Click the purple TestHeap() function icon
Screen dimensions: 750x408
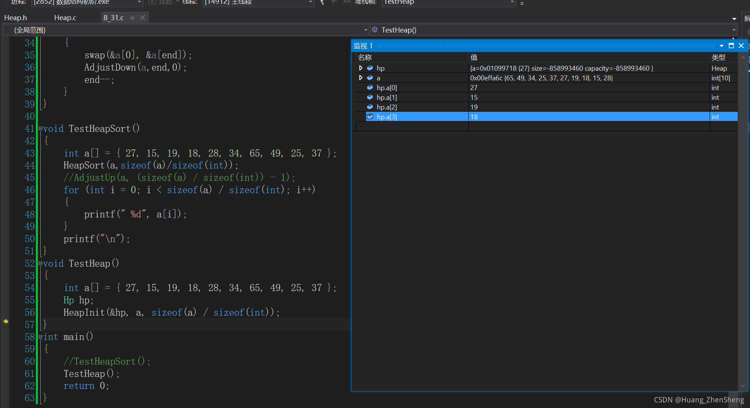(375, 30)
